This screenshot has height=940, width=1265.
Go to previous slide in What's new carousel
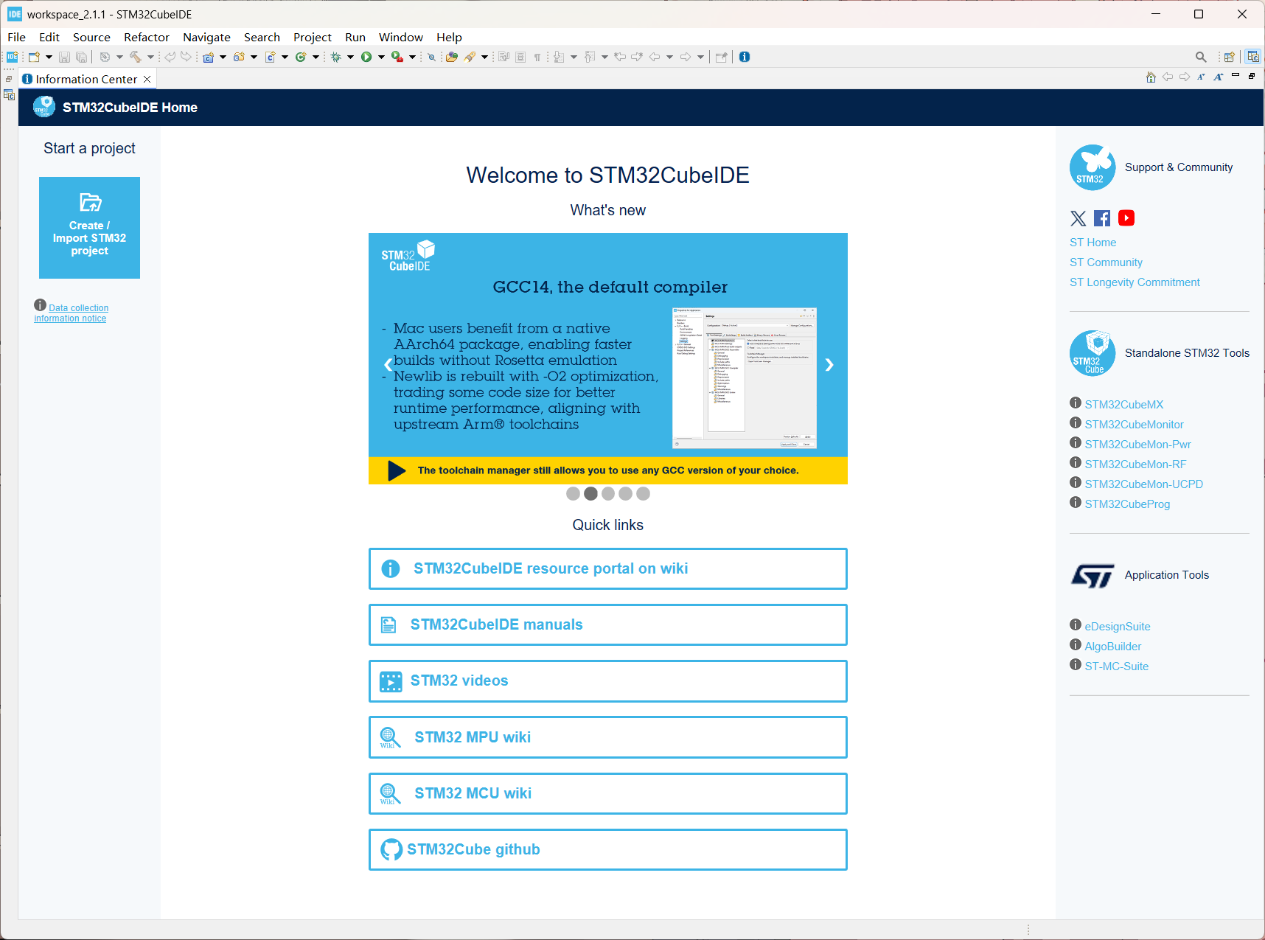(x=388, y=364)
